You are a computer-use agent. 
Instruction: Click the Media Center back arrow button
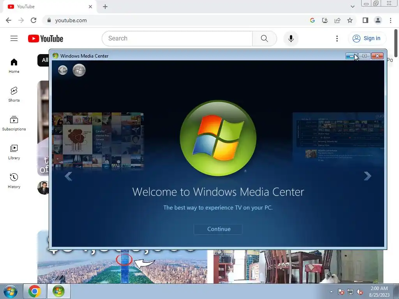63,70
